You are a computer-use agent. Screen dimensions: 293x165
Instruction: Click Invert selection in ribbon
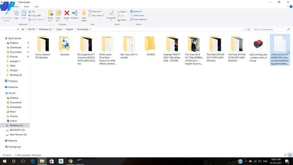point(138,19)
